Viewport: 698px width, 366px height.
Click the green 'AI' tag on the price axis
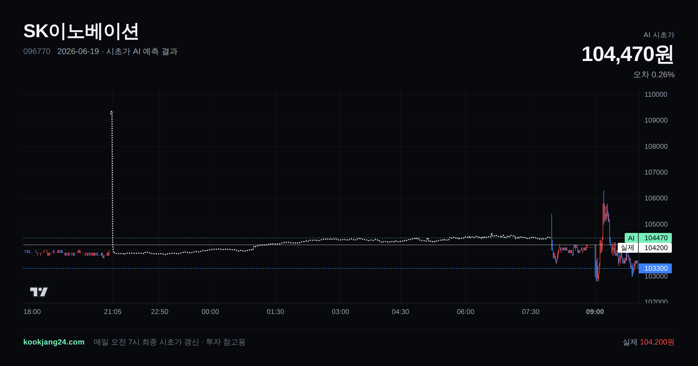(x=631, y=238)
